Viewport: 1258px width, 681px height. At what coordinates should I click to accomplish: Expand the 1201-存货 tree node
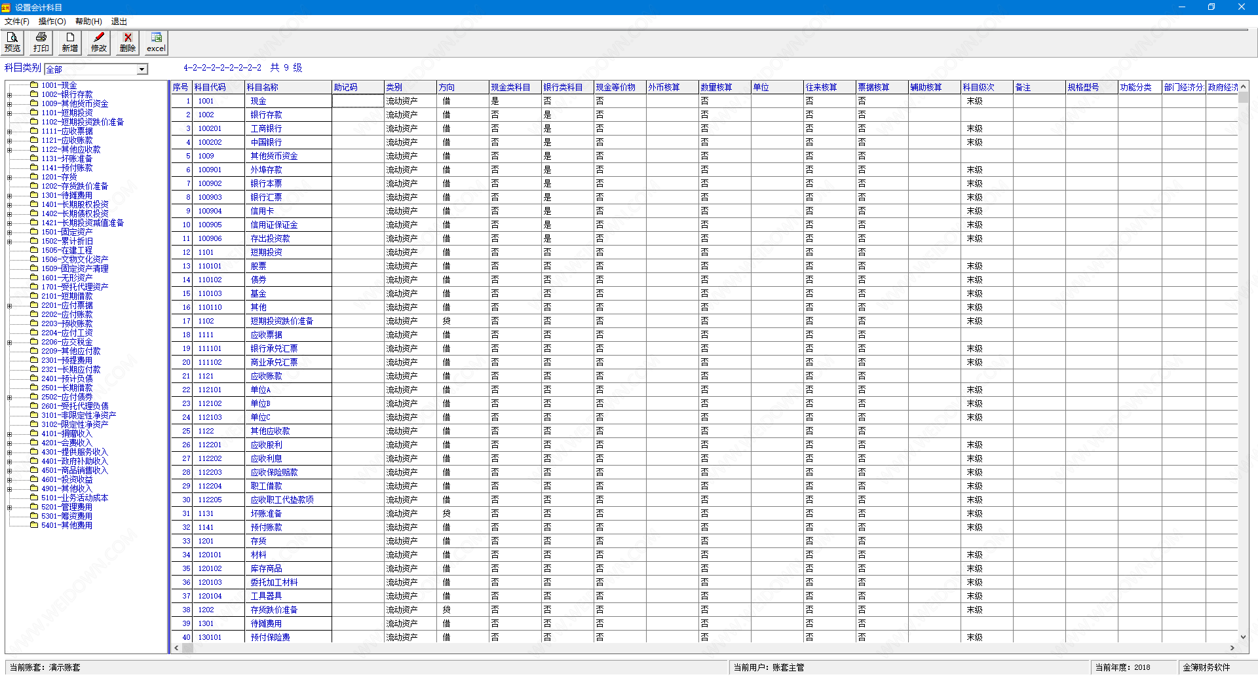point(10,177)
